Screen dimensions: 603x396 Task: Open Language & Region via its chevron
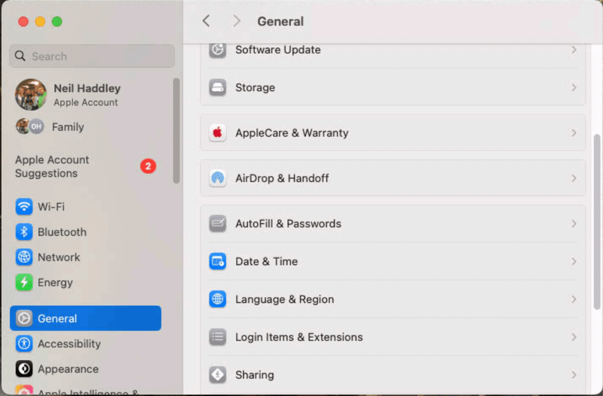[573, 299]
